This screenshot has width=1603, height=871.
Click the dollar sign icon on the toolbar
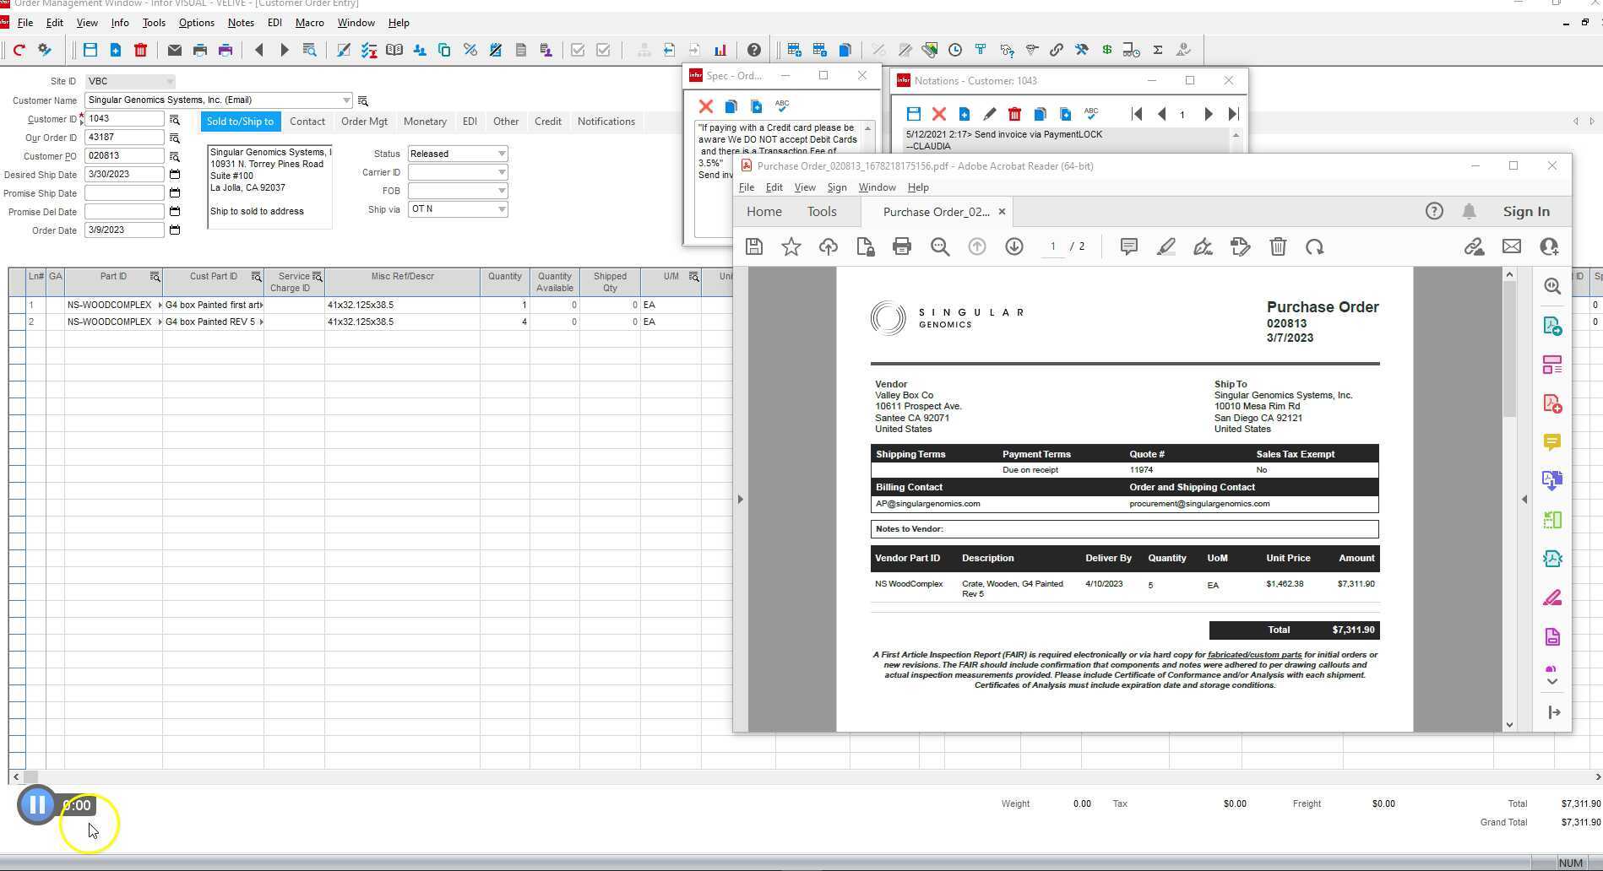[x=1106, y=50]
